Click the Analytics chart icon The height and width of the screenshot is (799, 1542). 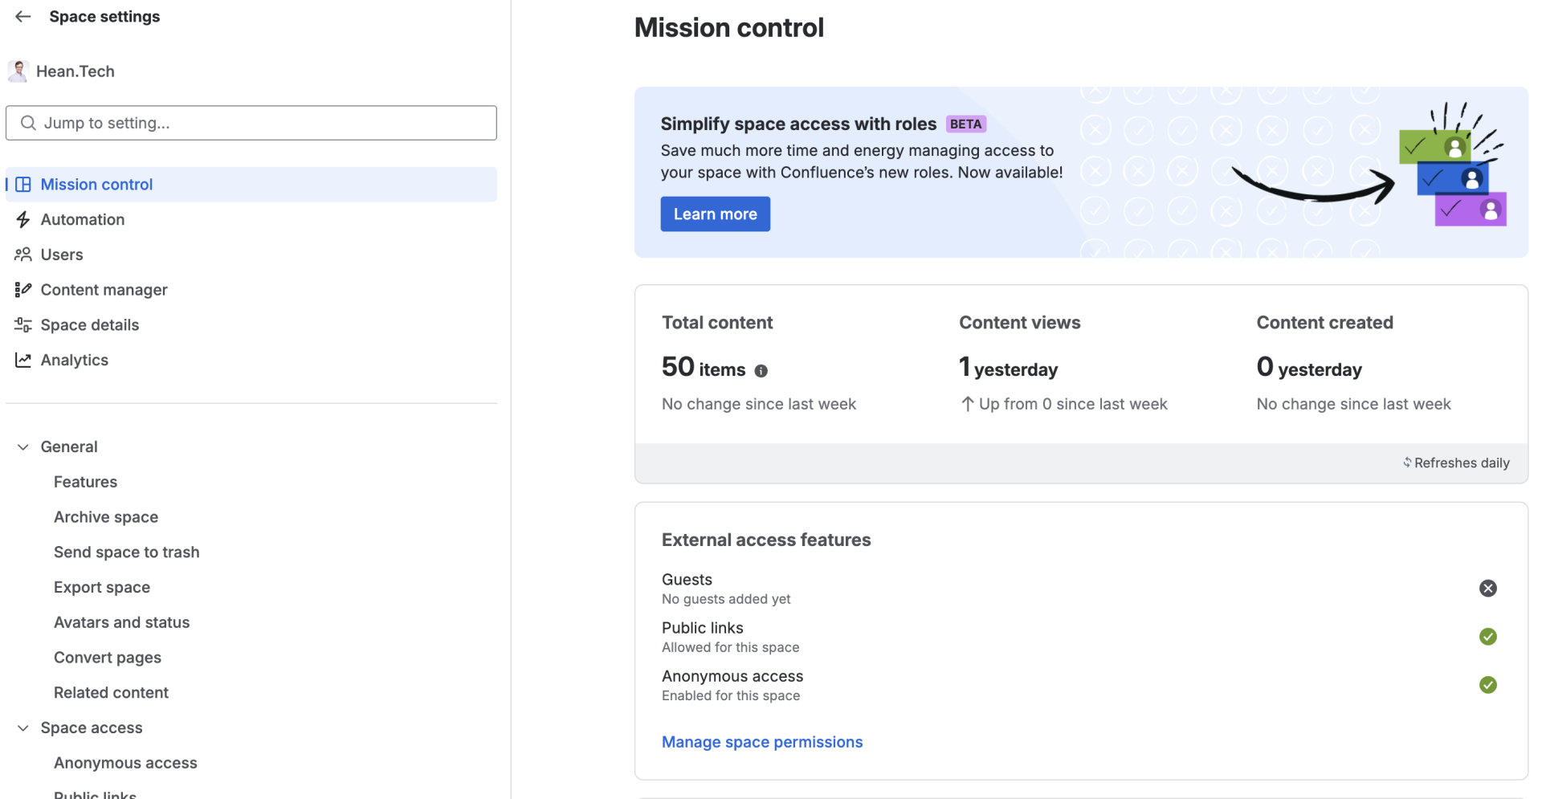[23, 361]
